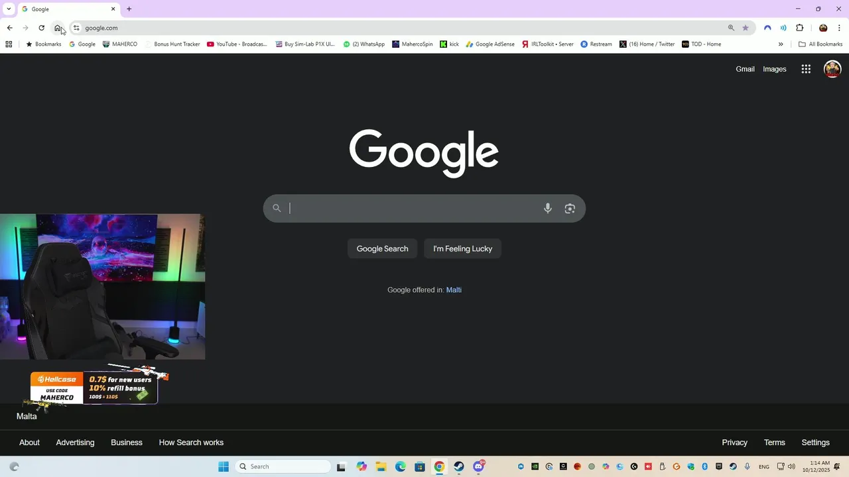Click the I'm Feeling Lucky button
The width and height of the screenshot is (849, 477).
tap(462, 248)
